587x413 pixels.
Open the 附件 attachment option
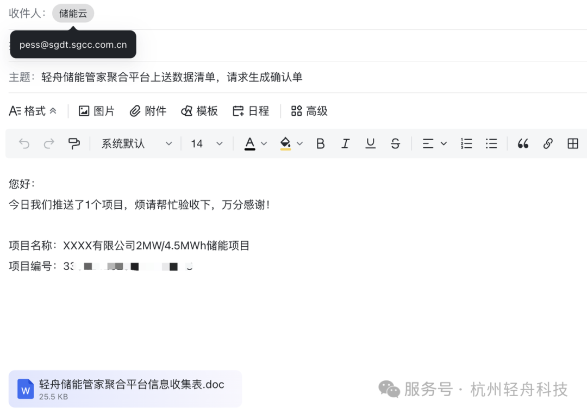pos(148,111)
